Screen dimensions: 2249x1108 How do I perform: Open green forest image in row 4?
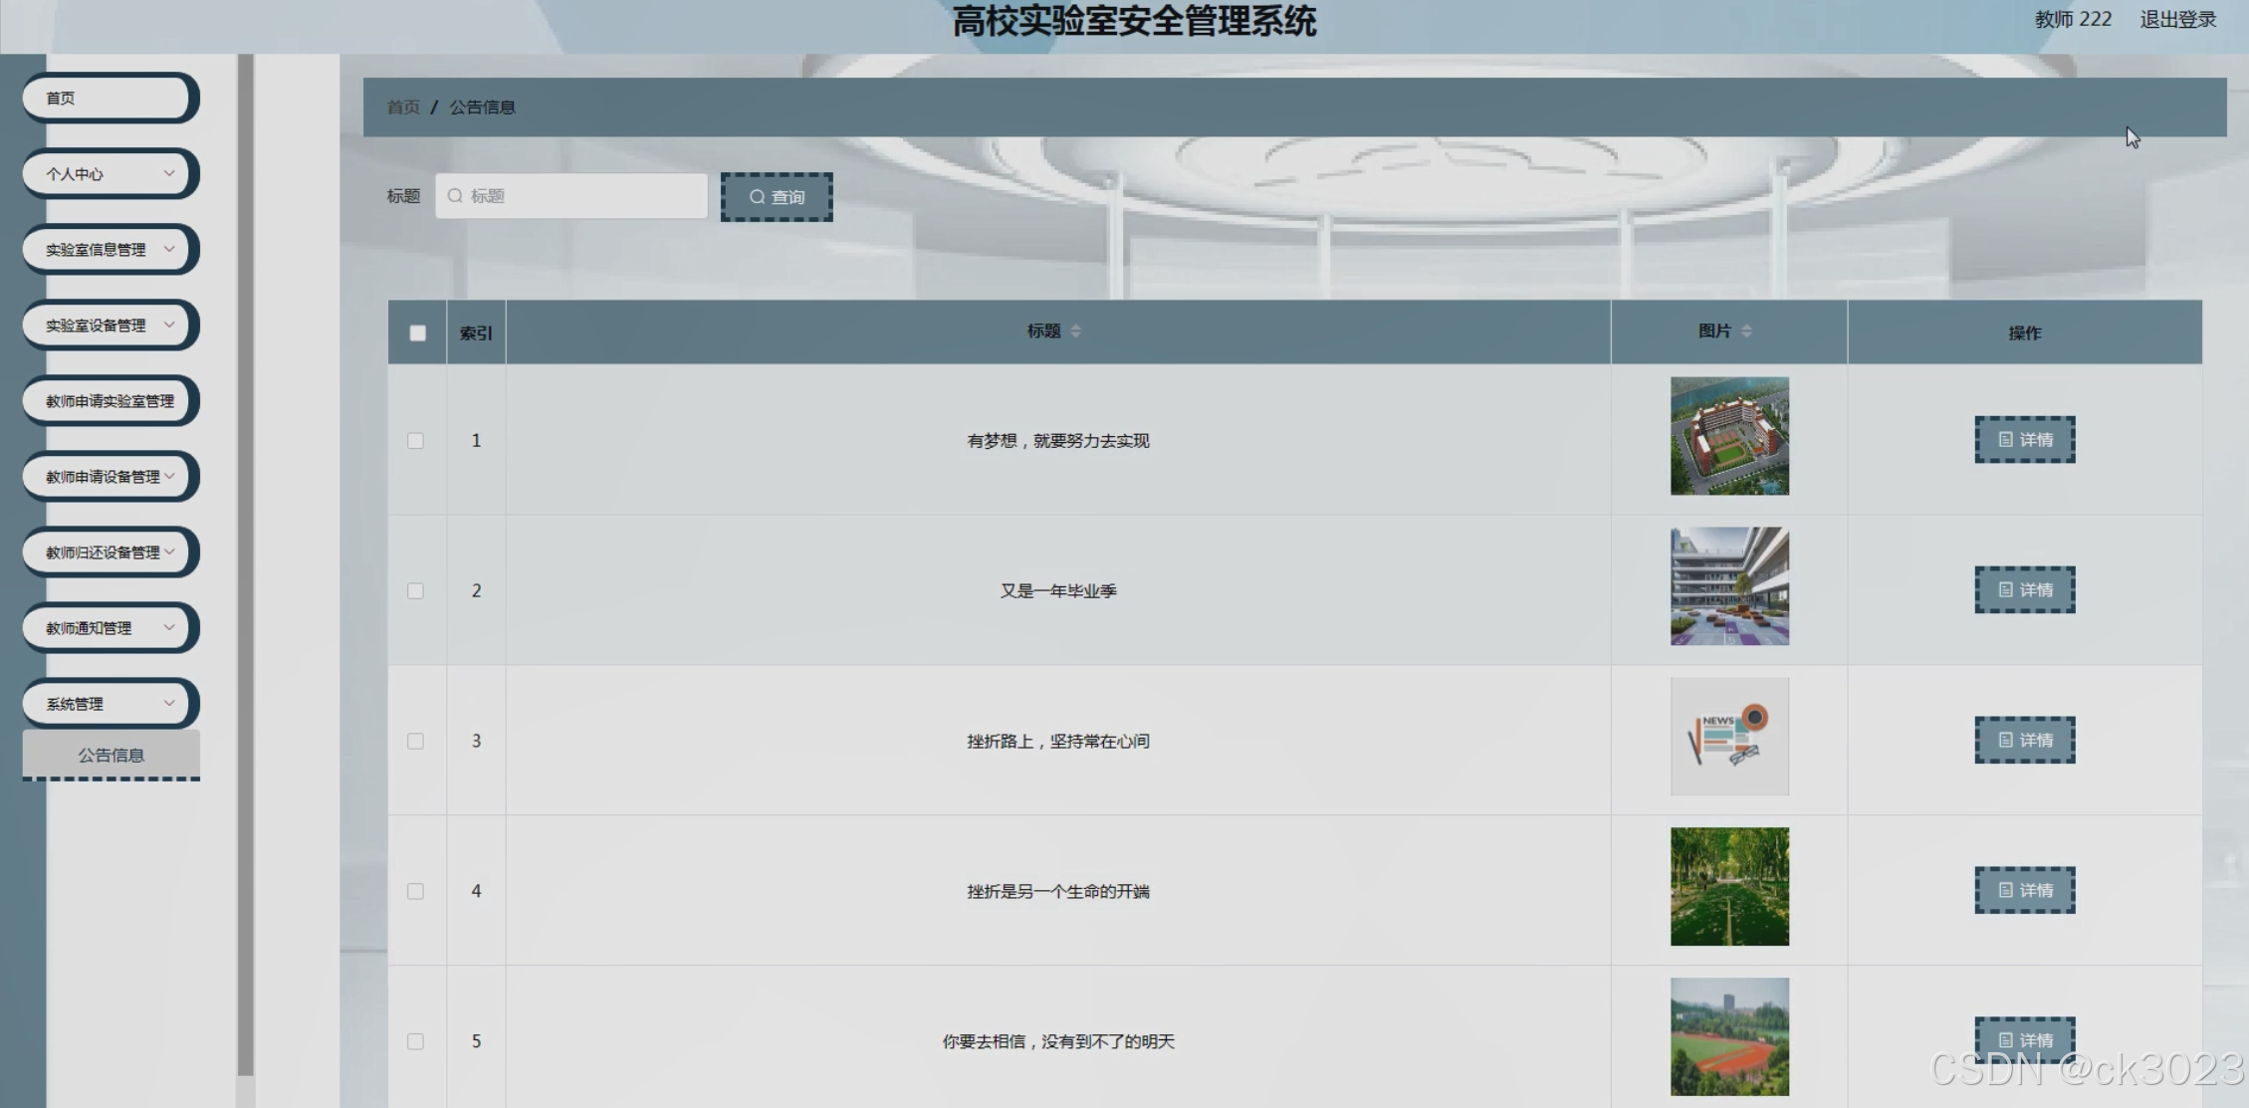[x=1728, y=887]
